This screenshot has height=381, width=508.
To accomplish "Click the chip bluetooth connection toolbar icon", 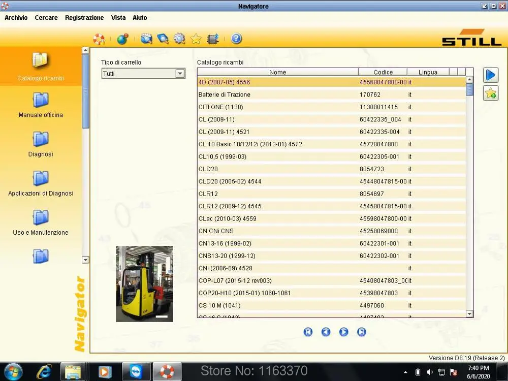I will tap(212, 39).
